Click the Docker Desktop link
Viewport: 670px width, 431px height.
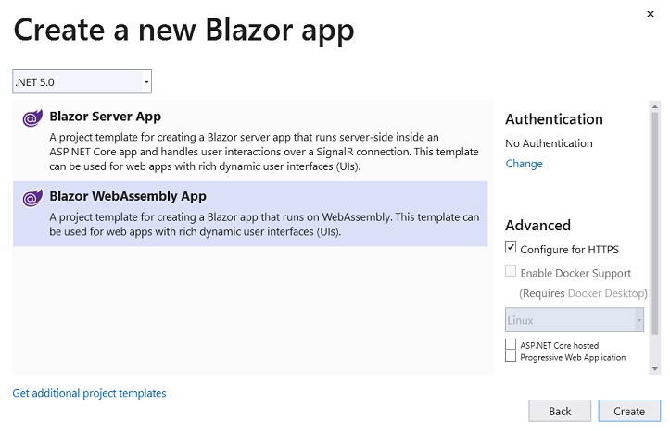[605, 293]
